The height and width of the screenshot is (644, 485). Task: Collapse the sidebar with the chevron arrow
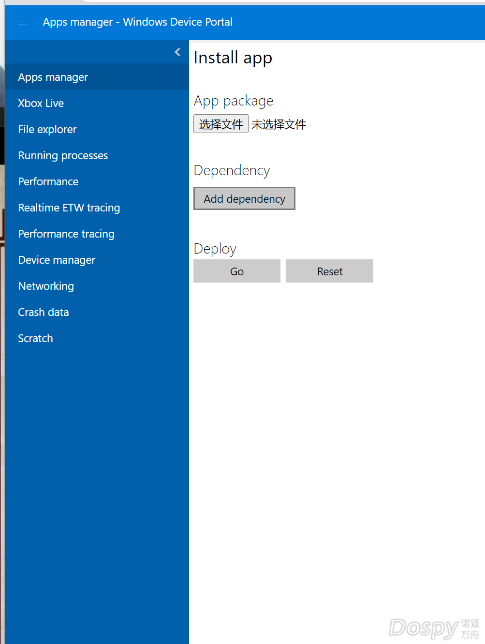(x=177, y=52)
